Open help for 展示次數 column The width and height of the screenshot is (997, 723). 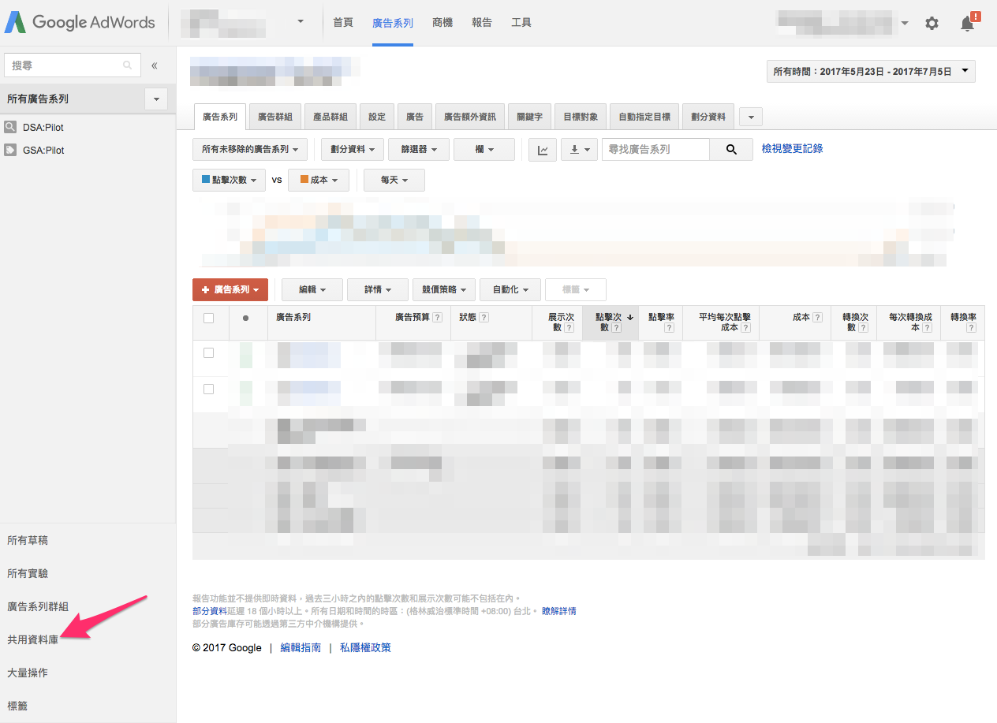click(x=569, y=328)
